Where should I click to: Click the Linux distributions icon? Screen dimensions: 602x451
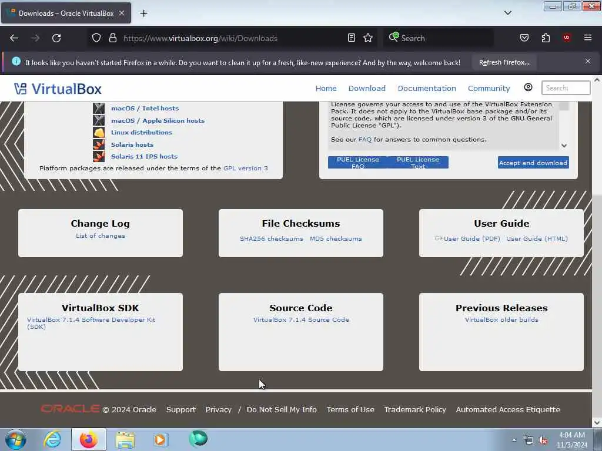point(99,132)
